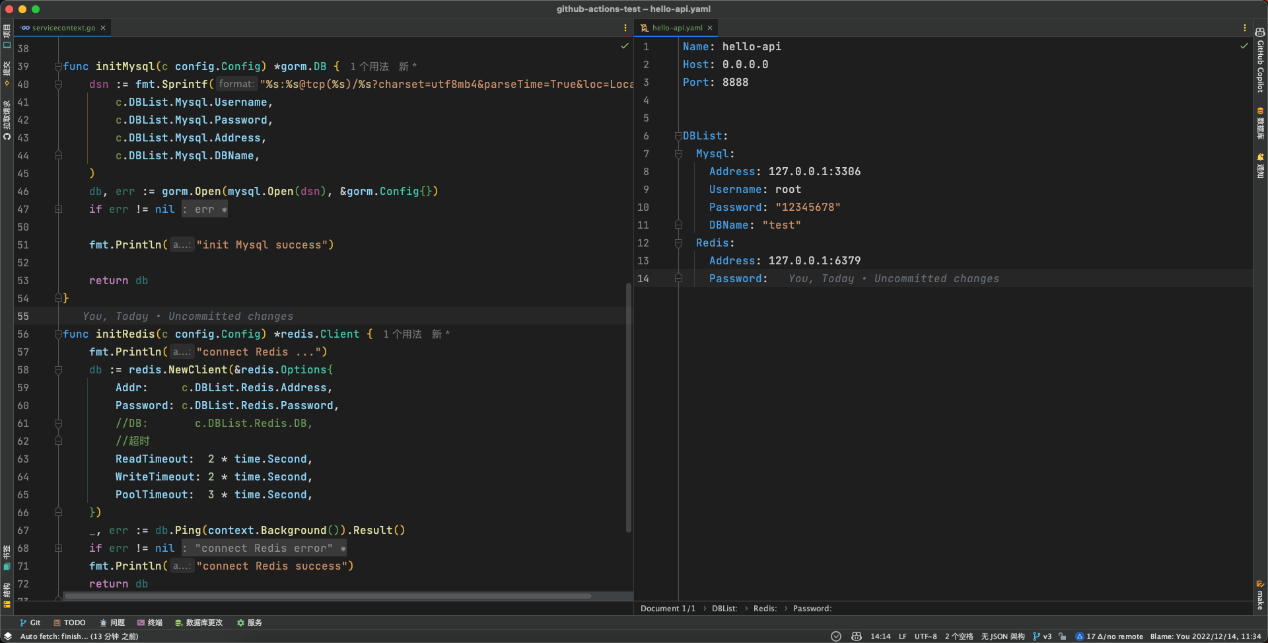Open the 通知 notifications panel
The height and width of the screenshot is (643, 1268).
(x=1260, y=166)
